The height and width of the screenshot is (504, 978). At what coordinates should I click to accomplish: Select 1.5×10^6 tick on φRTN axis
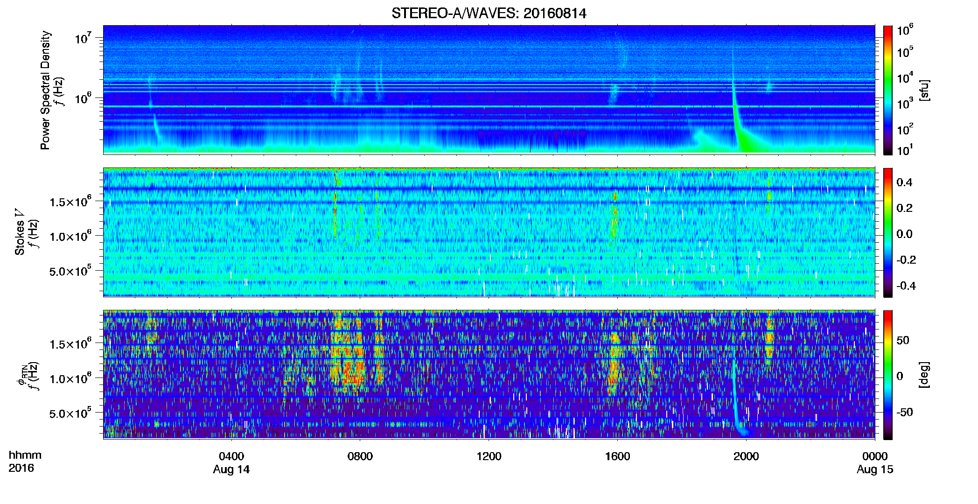[70, 344]
